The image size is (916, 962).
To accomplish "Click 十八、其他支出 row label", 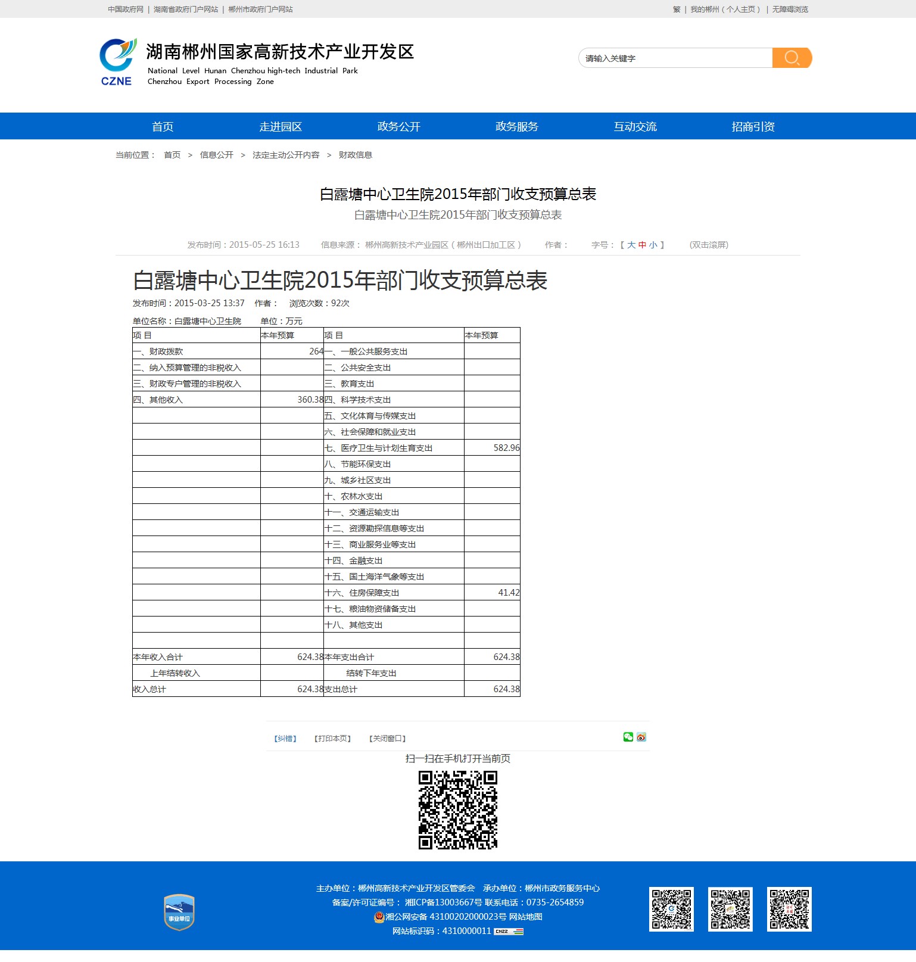I will coord(353,625).
